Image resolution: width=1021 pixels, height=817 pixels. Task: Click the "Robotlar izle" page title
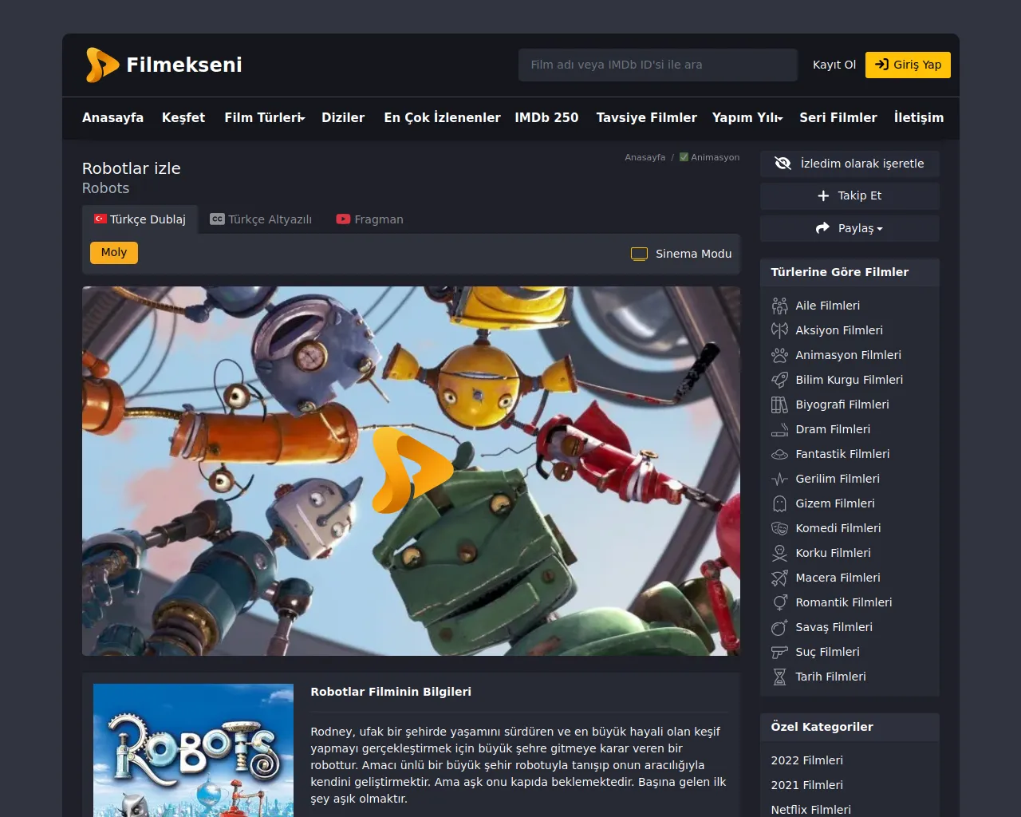click(x=132, y=168)
